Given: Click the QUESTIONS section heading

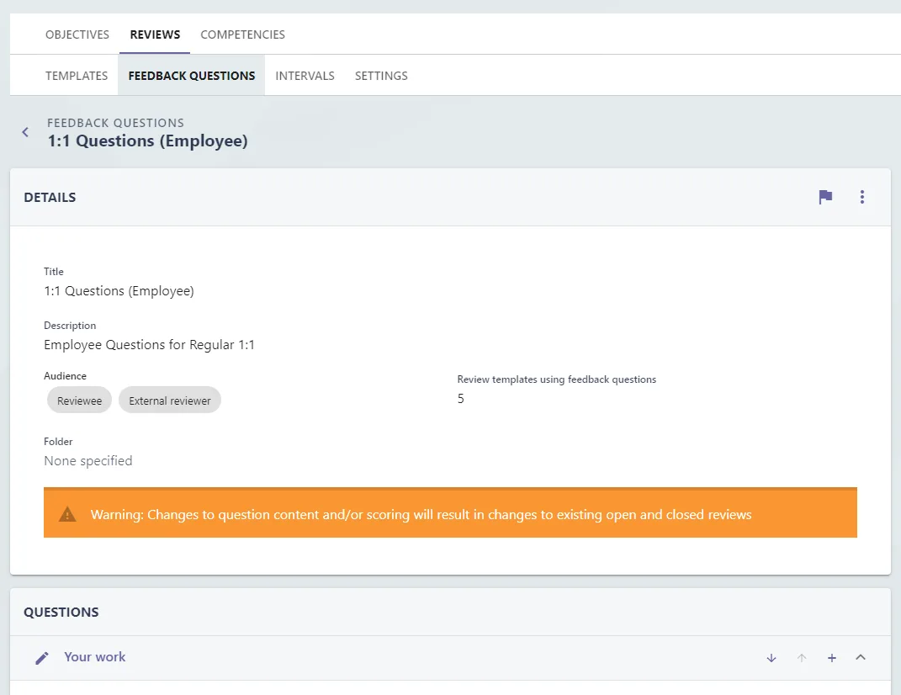Looking at the screenshot, I should coord(61,613).
